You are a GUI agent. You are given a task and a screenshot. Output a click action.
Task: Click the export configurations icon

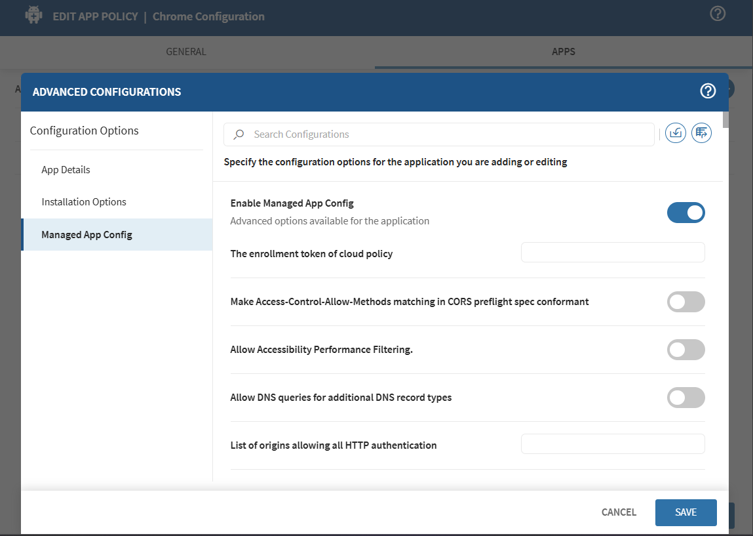click(701, 133)
